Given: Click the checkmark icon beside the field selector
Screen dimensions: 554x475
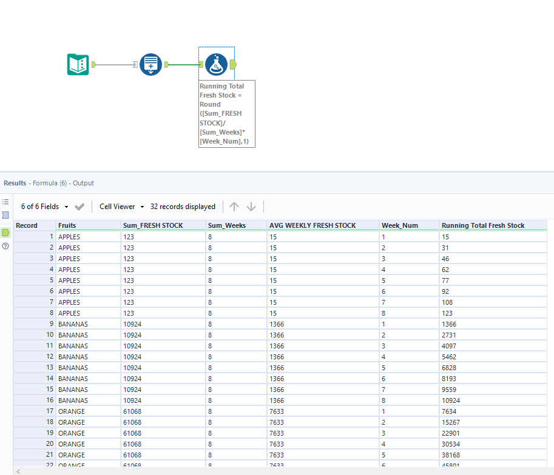Looking at the screenshot, I should 79,206.
